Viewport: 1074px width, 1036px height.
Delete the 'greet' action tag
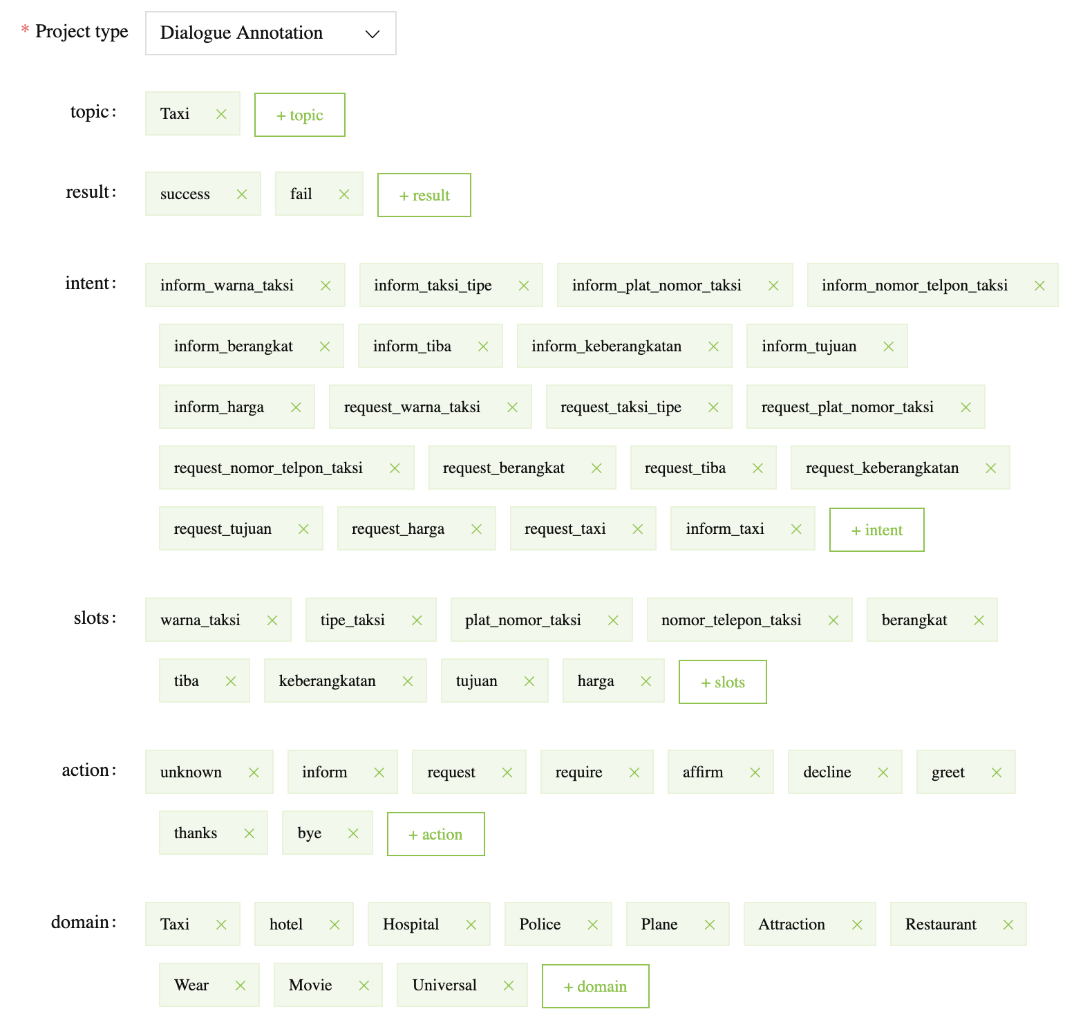[997, 773]
